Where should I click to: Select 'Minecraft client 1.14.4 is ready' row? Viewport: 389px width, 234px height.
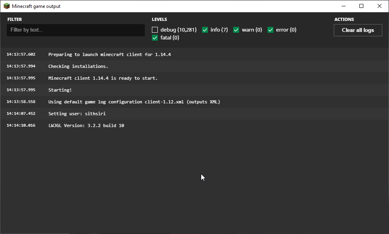point(103,78)
